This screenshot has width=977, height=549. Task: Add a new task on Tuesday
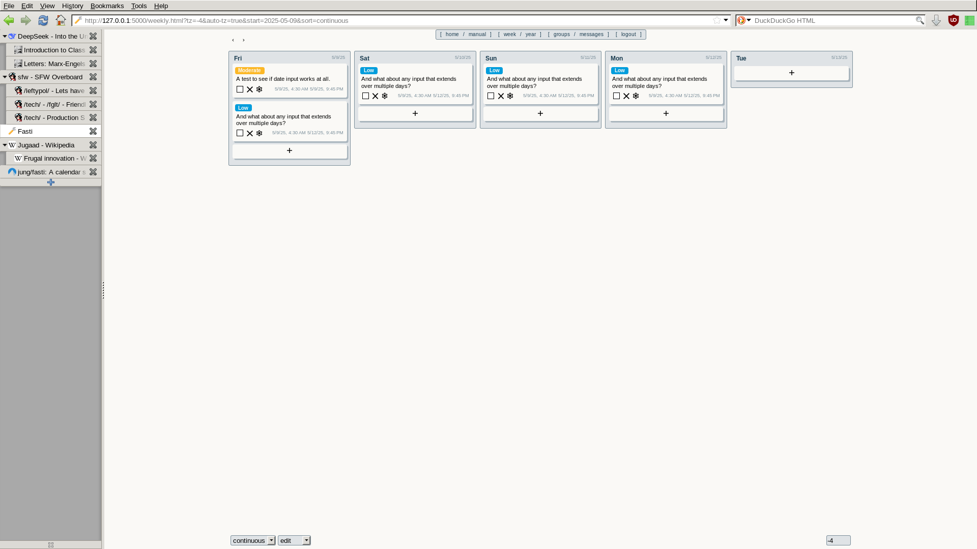click(x=792, y=73)
